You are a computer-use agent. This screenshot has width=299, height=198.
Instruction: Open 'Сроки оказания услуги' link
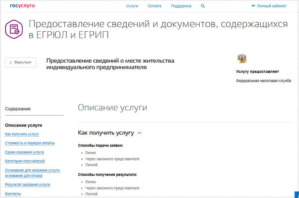pyautogui.click(x=24, y=153)
